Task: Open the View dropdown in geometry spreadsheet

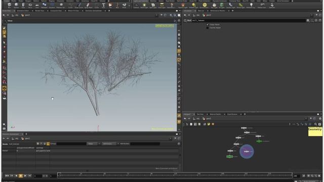Action: 94,144
